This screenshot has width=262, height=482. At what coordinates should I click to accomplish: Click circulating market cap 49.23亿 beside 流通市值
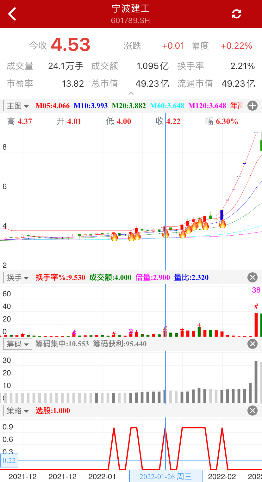click(238, 83)
